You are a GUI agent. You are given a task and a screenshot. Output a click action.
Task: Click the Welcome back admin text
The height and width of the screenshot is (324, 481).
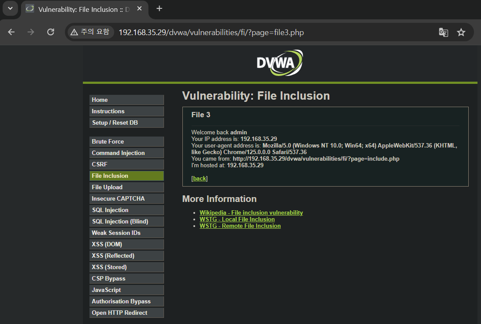click(219, 132)
